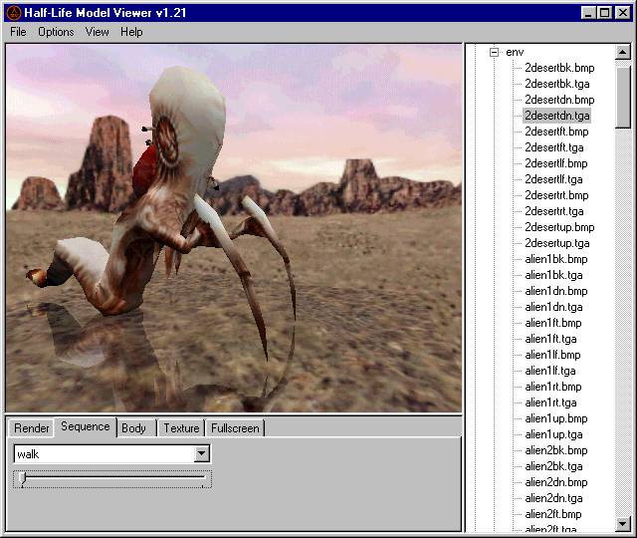637x538 pixels.
Task: Open the File menu
Action: [x=18, y=32]
